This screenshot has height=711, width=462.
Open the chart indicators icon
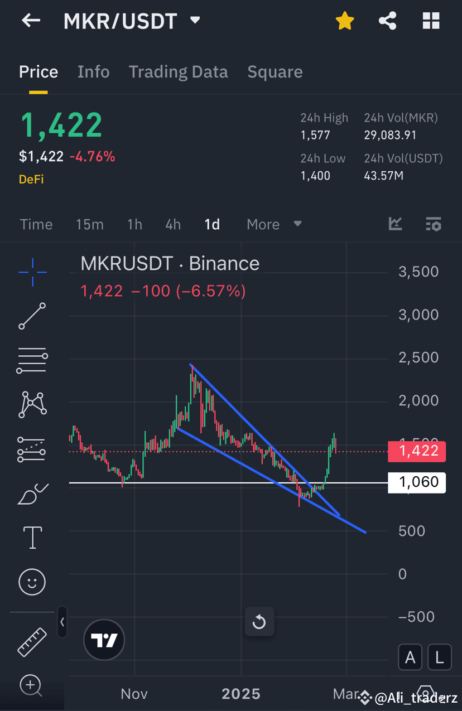coord(396,224)
